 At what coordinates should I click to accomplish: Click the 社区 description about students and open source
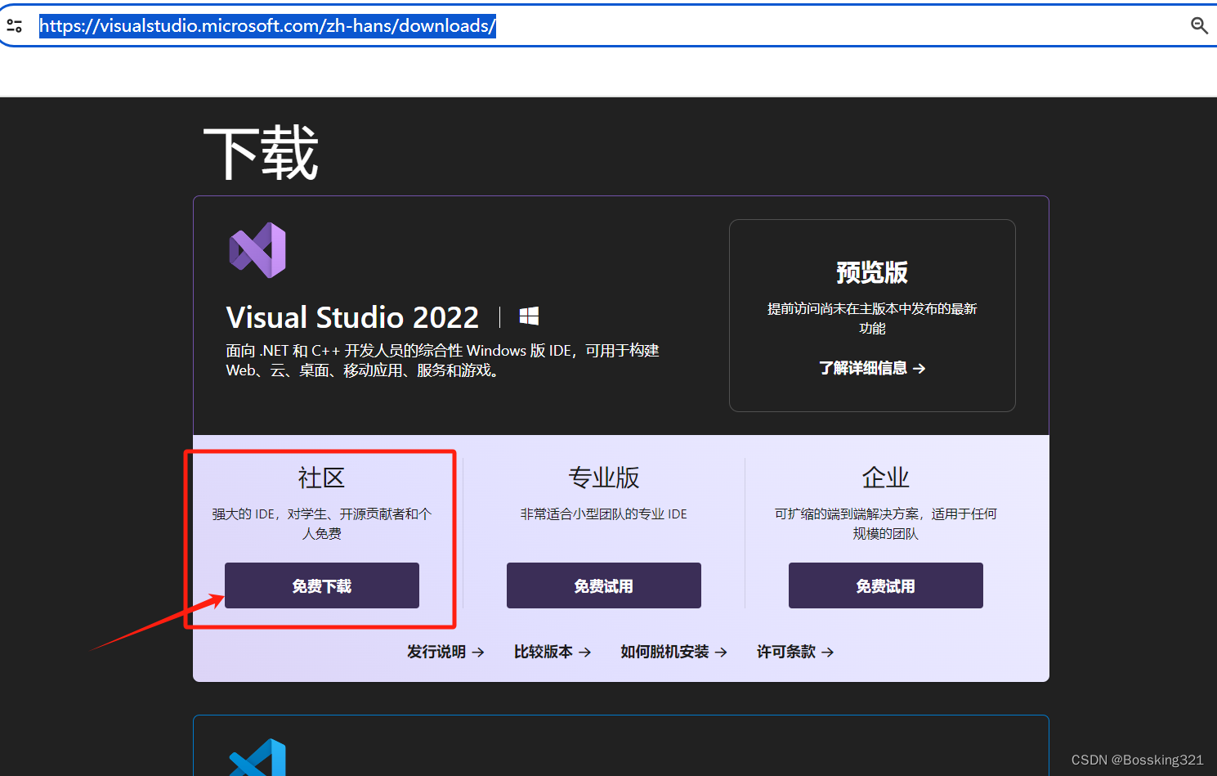[322, 523]
